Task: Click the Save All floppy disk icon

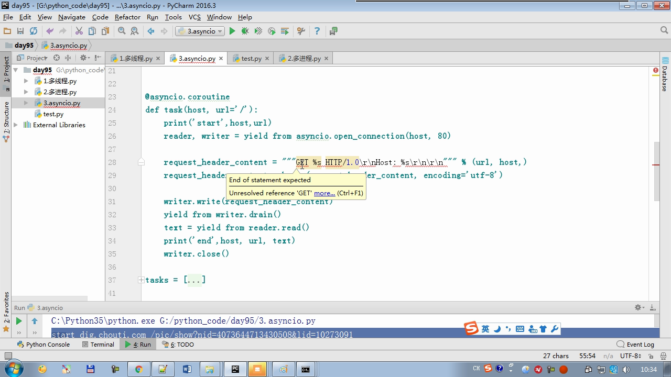Action: point(20,31)
